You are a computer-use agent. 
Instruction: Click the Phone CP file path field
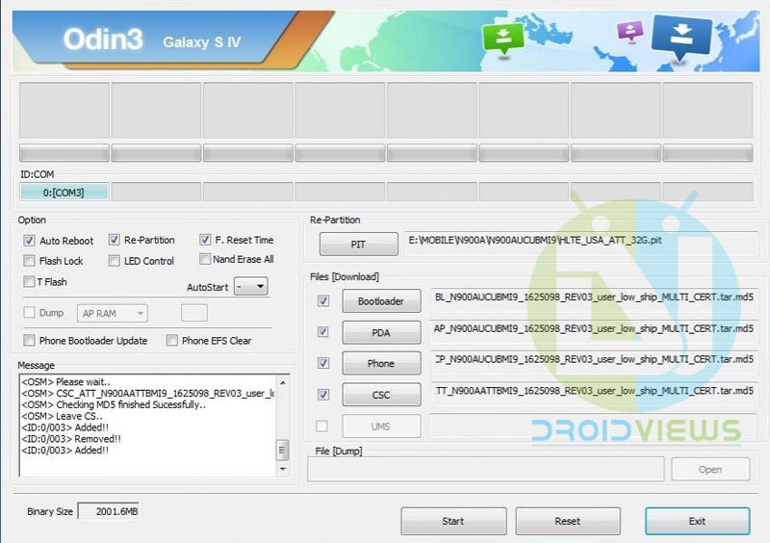595,363
